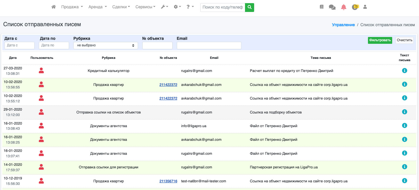Image resolution: width=419 pixels, height=190 pixels.
Task: Open object link 211356716
Action: 168,181
